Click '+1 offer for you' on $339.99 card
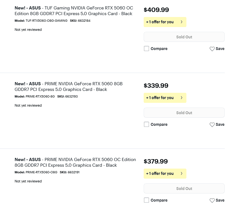 [x=165, y=98]
